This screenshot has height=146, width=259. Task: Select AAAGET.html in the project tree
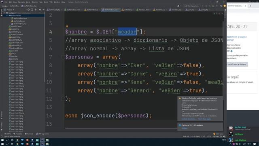click(x=15, y=26)
